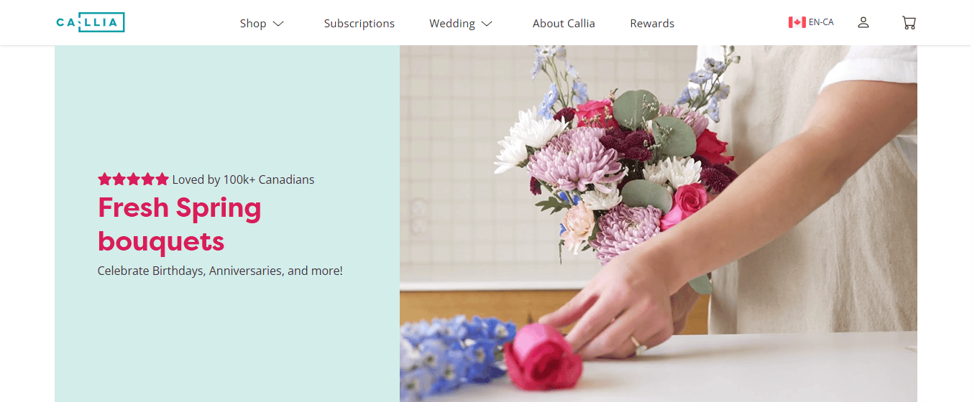Screen dimensions: 972x402
Task: Visit the About Callia page
Action: [564, 24]
